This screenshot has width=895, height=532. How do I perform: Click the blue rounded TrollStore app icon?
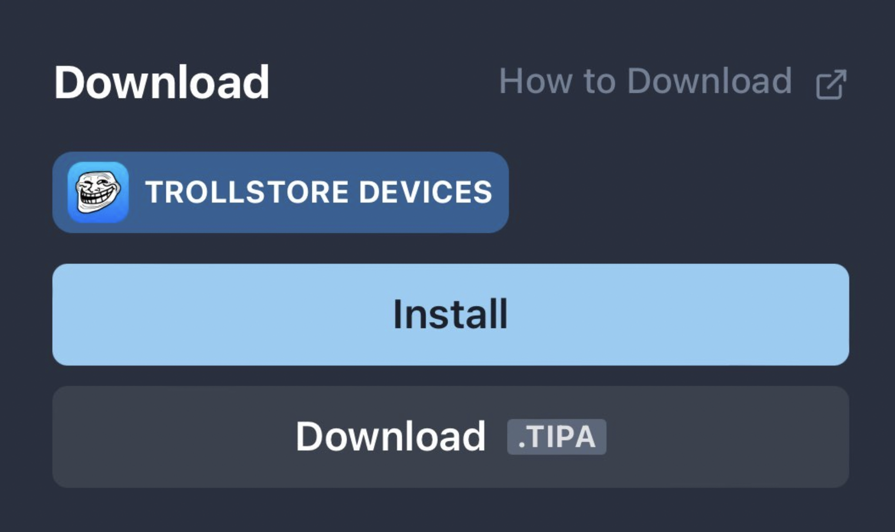98,192
